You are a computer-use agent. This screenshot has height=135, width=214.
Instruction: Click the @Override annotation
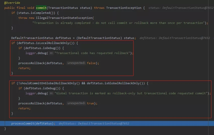(12, 3)
